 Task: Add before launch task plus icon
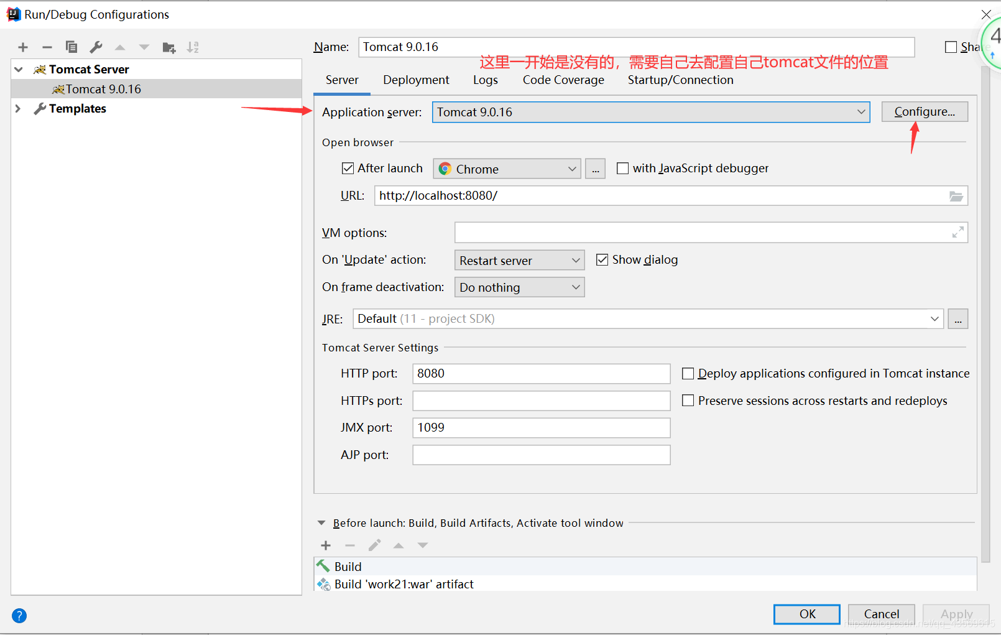[326, 545]
